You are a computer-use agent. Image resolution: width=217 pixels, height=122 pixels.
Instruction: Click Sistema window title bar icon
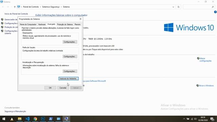1,2
